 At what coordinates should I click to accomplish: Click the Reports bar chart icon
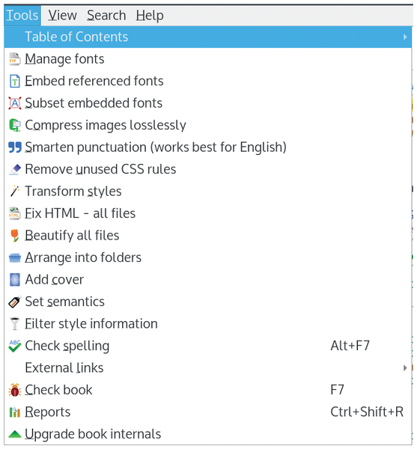(x=14, y=412)
